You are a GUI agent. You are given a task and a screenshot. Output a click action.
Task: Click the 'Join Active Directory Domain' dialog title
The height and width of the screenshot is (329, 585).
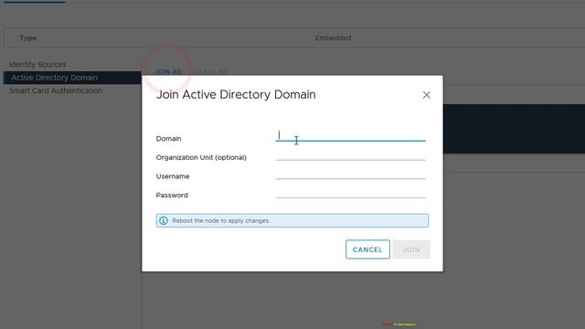[x=236, y=95]
